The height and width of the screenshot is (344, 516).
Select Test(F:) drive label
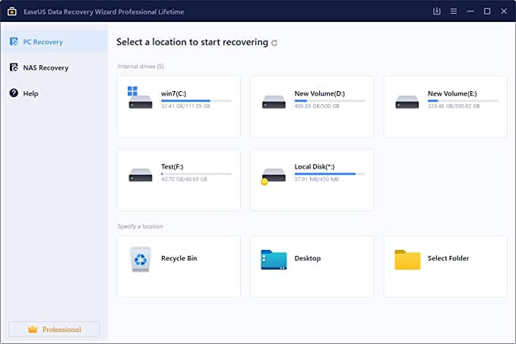(x=172, y=167)
